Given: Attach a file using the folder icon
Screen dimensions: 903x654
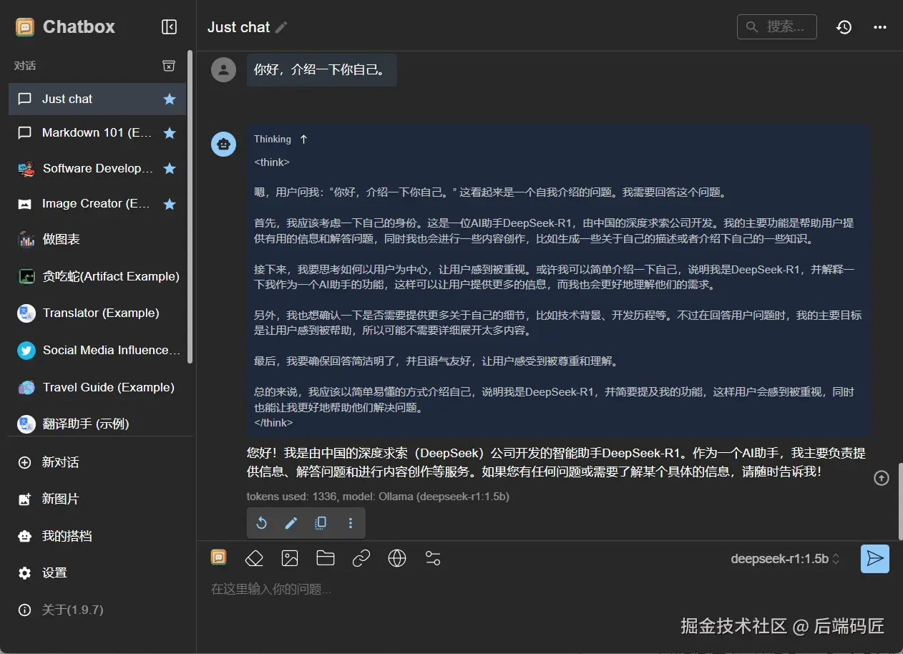Looking at the screenshot, I should (x=326, y=558).
